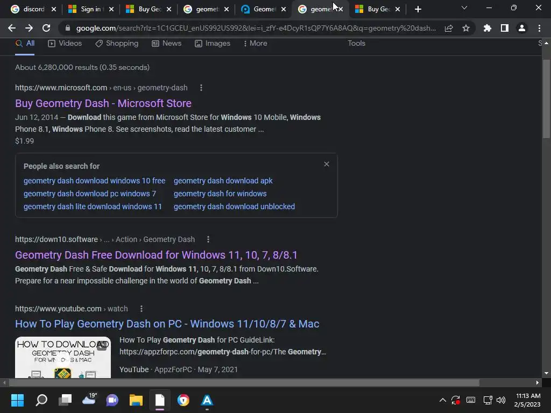Open options for the down10.software result
The height and width of the screenshot is (413, 551).
[208, 239]
